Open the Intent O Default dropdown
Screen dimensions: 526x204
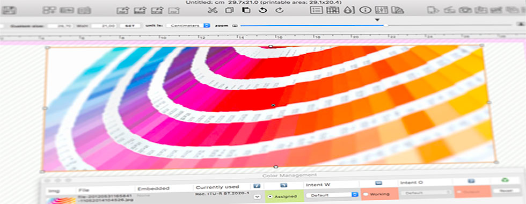pyautogui.click(x=426, y=193)
